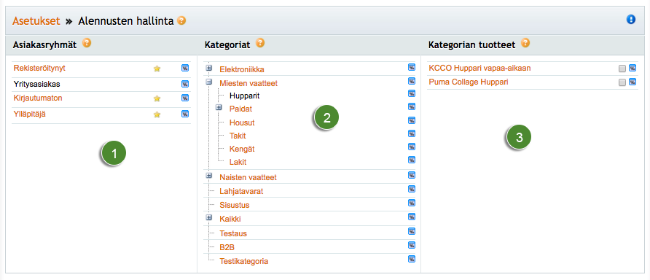Click the star icon next to Kirjautumaton
The image size is (650, 280).
[x=157, y=98]
